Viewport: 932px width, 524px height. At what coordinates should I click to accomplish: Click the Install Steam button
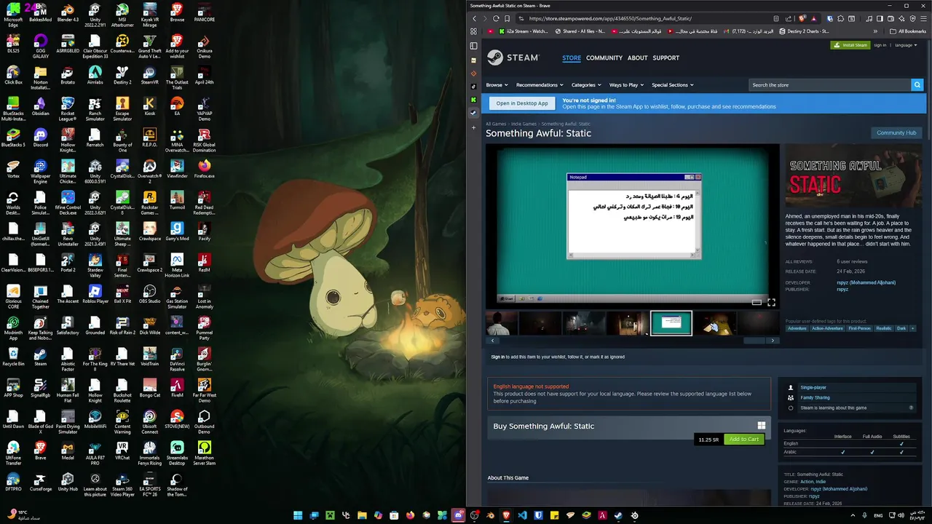(850, 45)
